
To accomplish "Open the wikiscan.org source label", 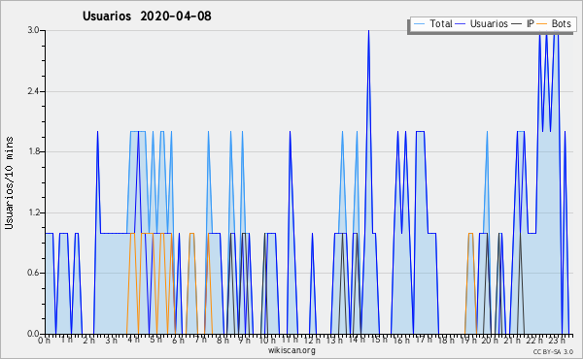I will click(x=291, y=350).
